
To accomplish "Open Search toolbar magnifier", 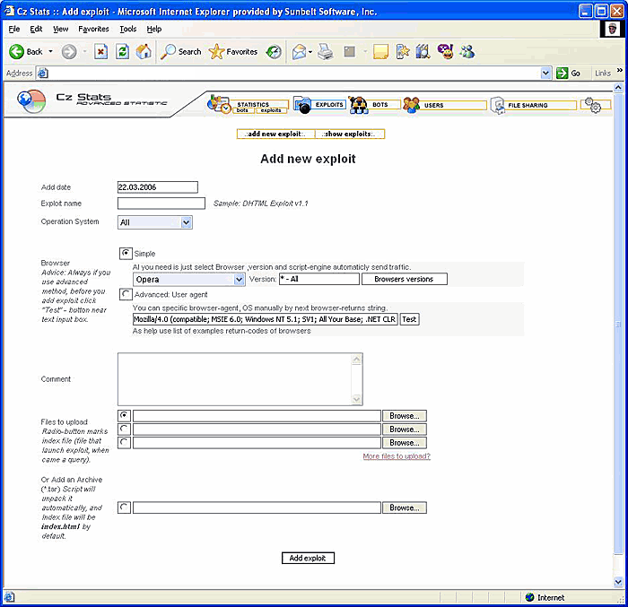I will tap(168, 52).
